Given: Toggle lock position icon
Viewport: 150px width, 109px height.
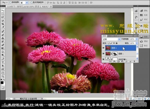Looking at the screenshot, I should [x=114, y=43].
